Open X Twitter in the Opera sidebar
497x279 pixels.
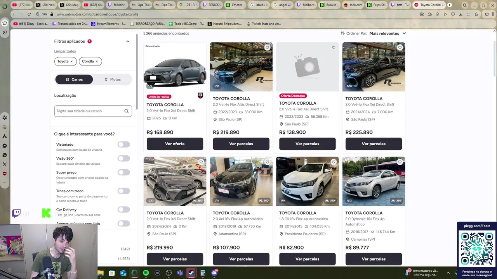coord(5,164)
